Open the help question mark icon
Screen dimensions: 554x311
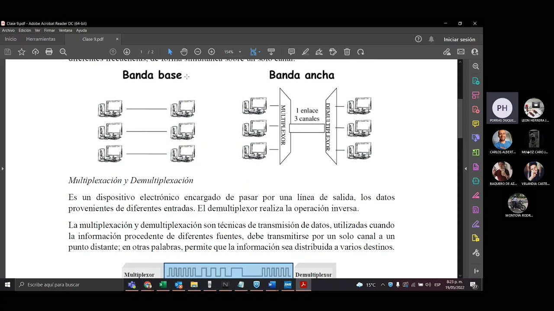418,39
